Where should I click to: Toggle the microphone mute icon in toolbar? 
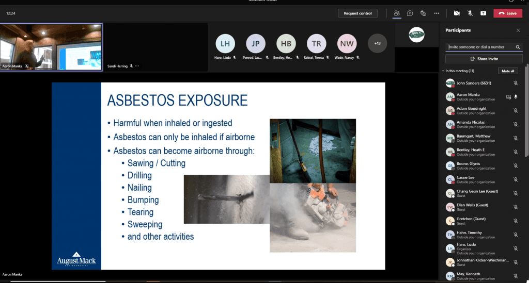point(470,13)
